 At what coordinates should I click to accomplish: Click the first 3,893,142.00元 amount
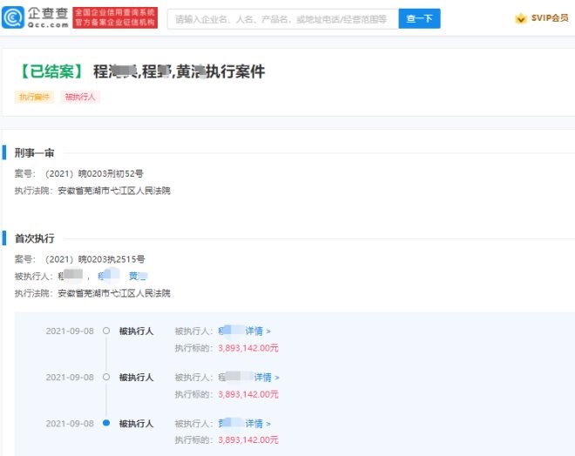tap(248, 347)
